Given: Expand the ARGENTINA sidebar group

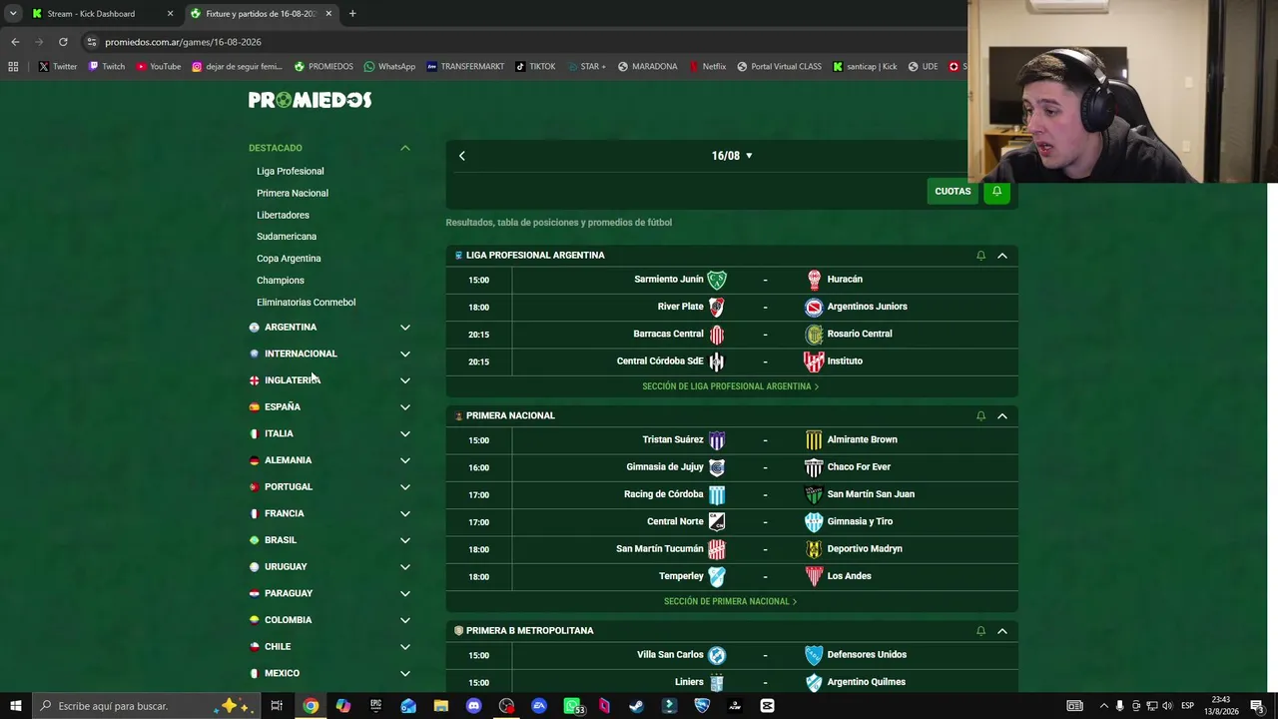Looking at the screenshot, I should tap(404, 328).
